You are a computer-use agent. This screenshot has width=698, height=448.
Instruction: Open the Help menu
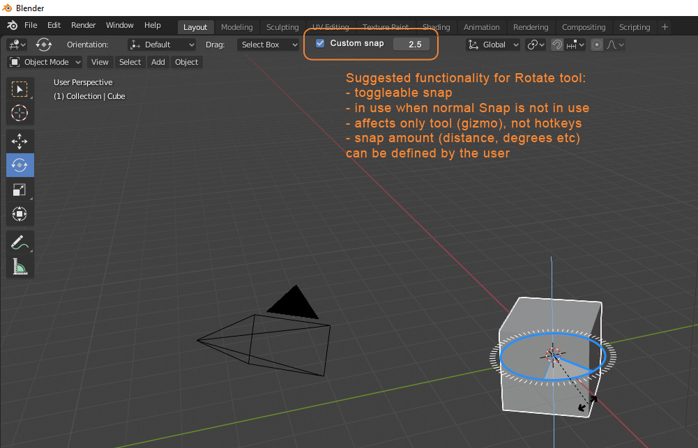(152, 25)
